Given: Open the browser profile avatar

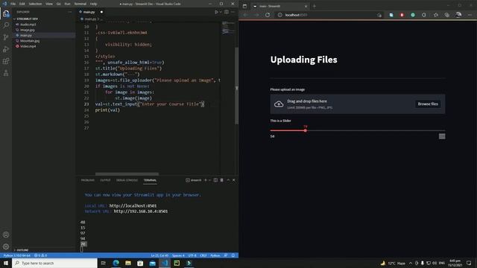Looking at the screenshot, I should click(458, 15).
